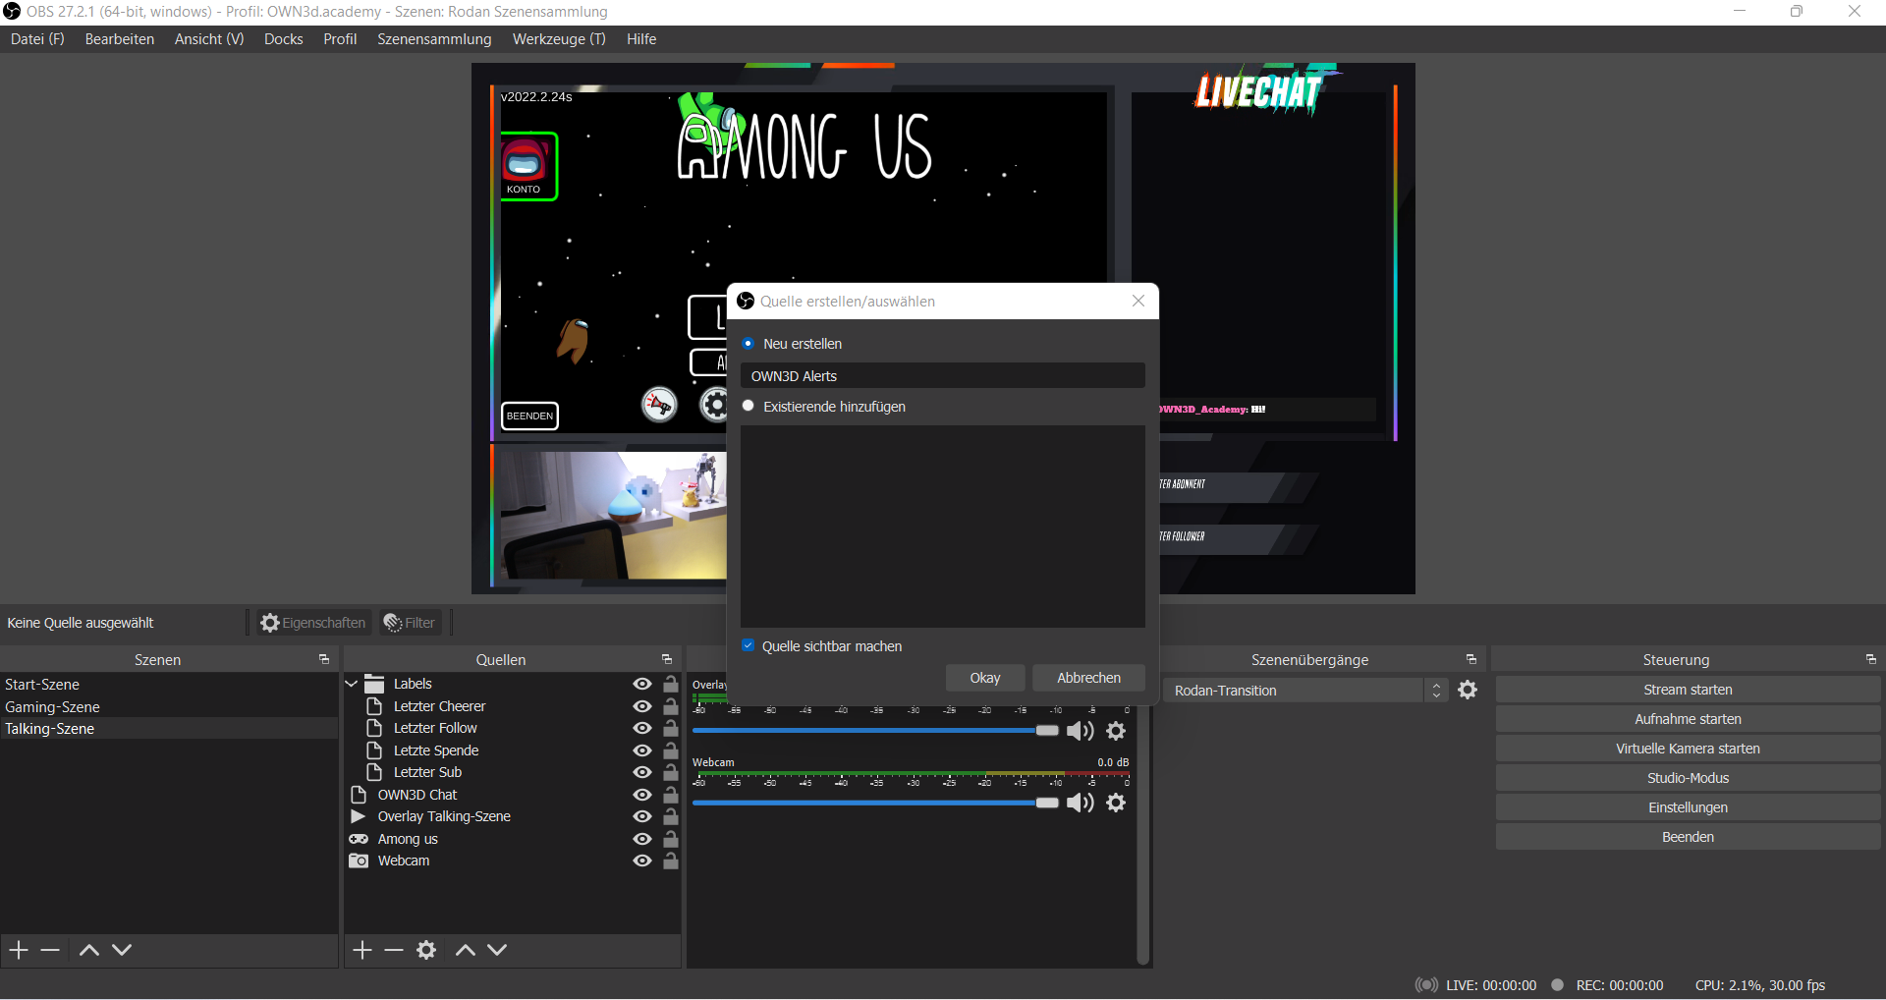Select the Existierende hinzufügen radio button
The height and width of the screenshot is (1000, 1886).
point(749,407)
